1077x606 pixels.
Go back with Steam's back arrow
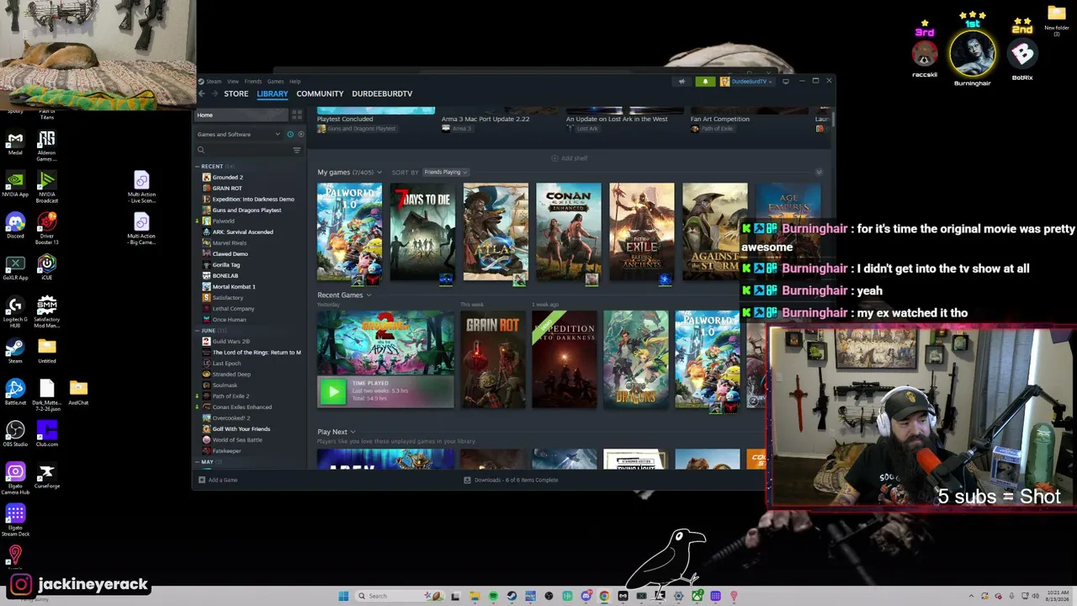pyautogui.click(x=202, y=93)
